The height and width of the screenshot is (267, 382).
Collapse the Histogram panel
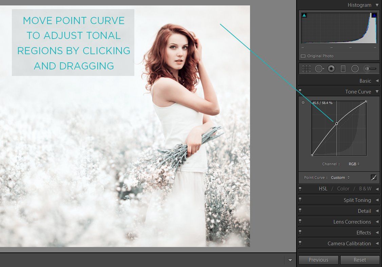(x=377, y=5)
